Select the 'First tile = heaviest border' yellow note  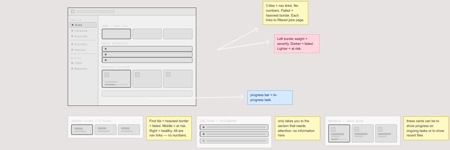(169, 128)
